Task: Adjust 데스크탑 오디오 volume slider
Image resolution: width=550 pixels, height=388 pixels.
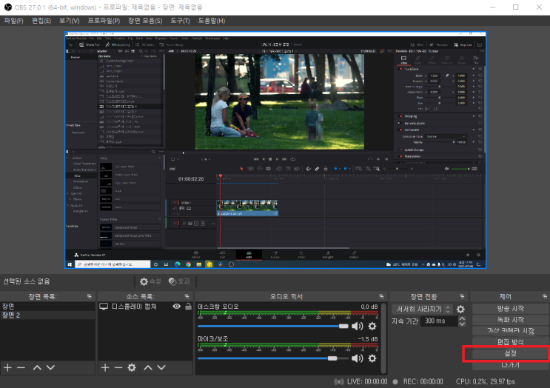Action: point(273,327)
